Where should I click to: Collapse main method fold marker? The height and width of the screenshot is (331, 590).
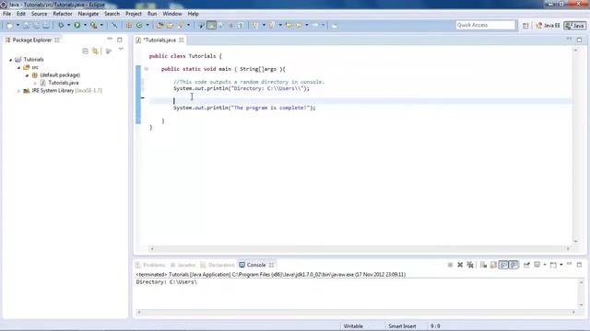pyautogui.click(x=146, y=69)
